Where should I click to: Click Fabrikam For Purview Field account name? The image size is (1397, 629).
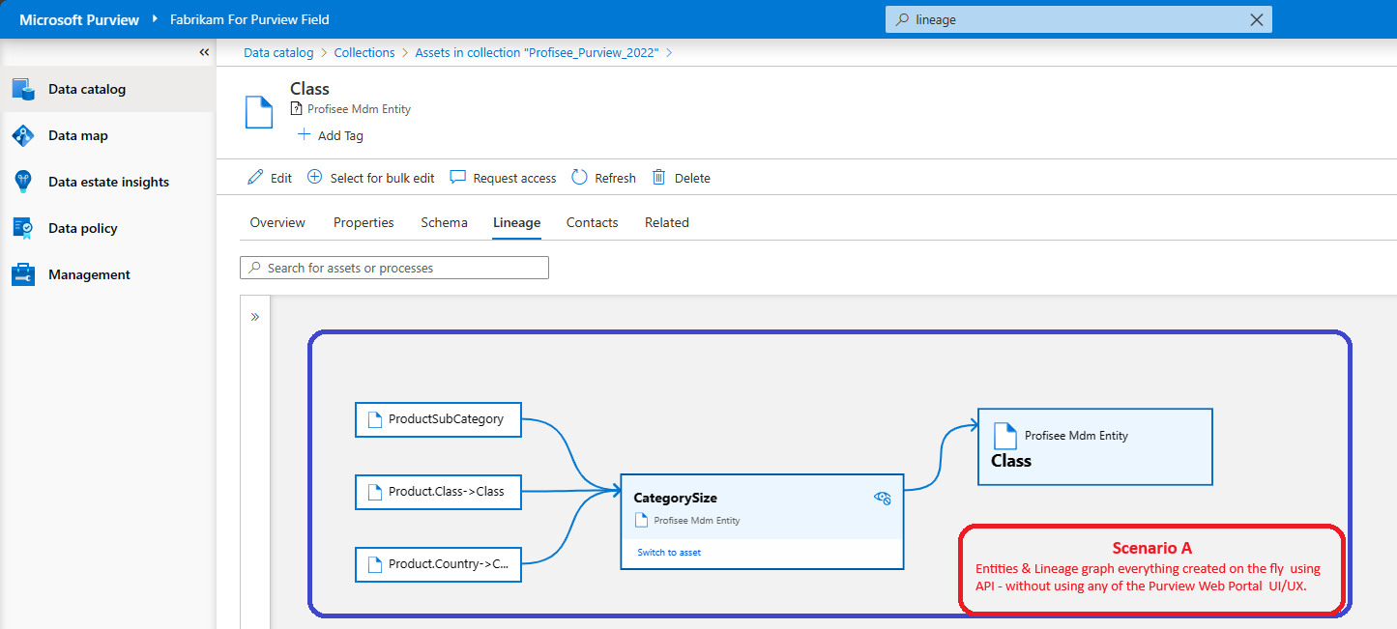pyautogui.click(x=249, y=19)
